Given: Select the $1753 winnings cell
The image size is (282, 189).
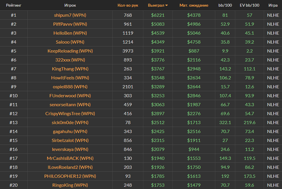Looking at the screenshot, I should [158, 185].
